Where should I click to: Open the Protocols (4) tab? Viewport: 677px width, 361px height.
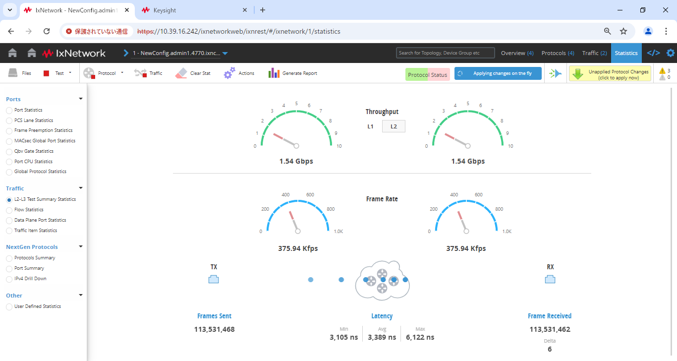point(558,53)
